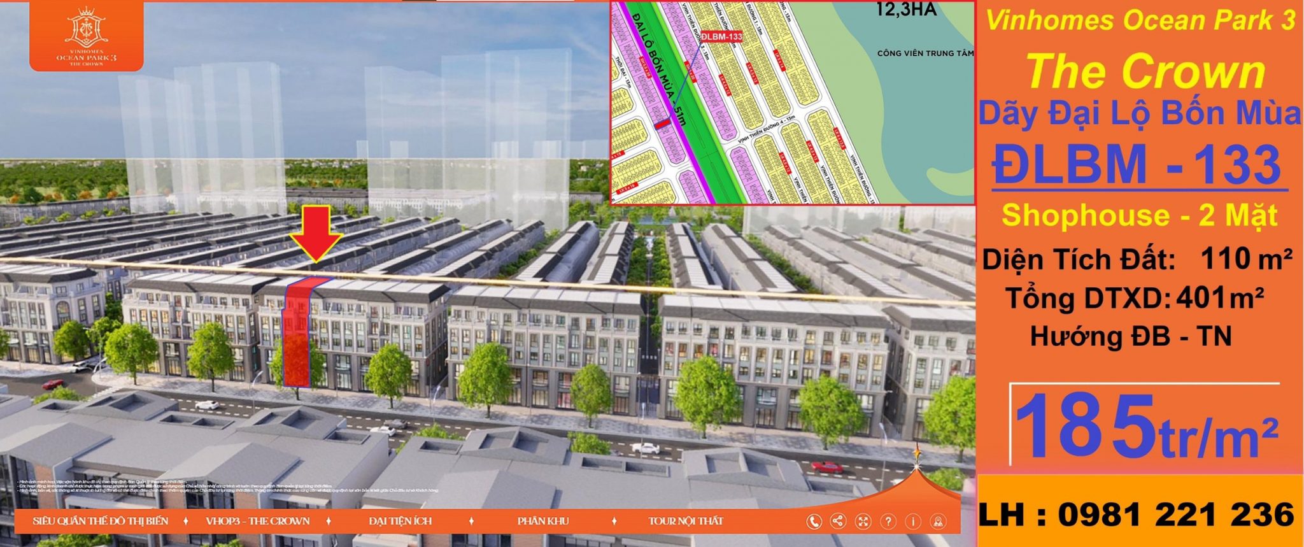Viewport: 1304px width, 547px height.
Task: Toggle fullscreen with the expand icon
Action: click(x=863, y=522)
